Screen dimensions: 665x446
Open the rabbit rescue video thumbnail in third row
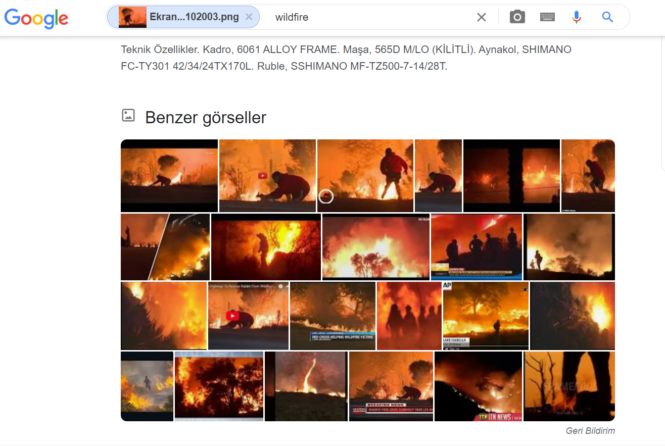pos(248,316)
